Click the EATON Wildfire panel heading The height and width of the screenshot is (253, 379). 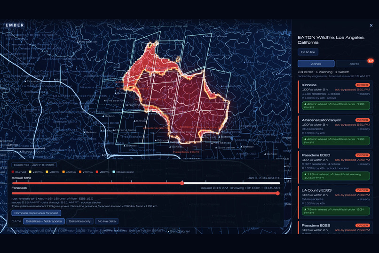pos(331,40)
